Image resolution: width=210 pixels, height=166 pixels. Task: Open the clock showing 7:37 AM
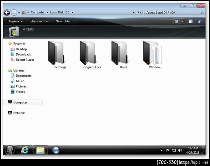point(192,150)
